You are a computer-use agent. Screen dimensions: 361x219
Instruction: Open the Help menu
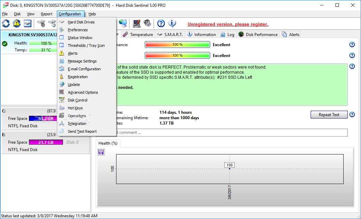(x=92, y=14)
